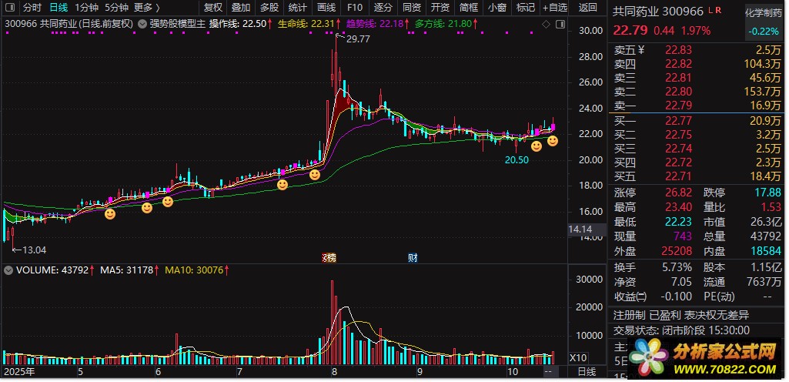
Task: Click the 简框 toolbar button
Action: pyautogui.click(x=469, y=8)
